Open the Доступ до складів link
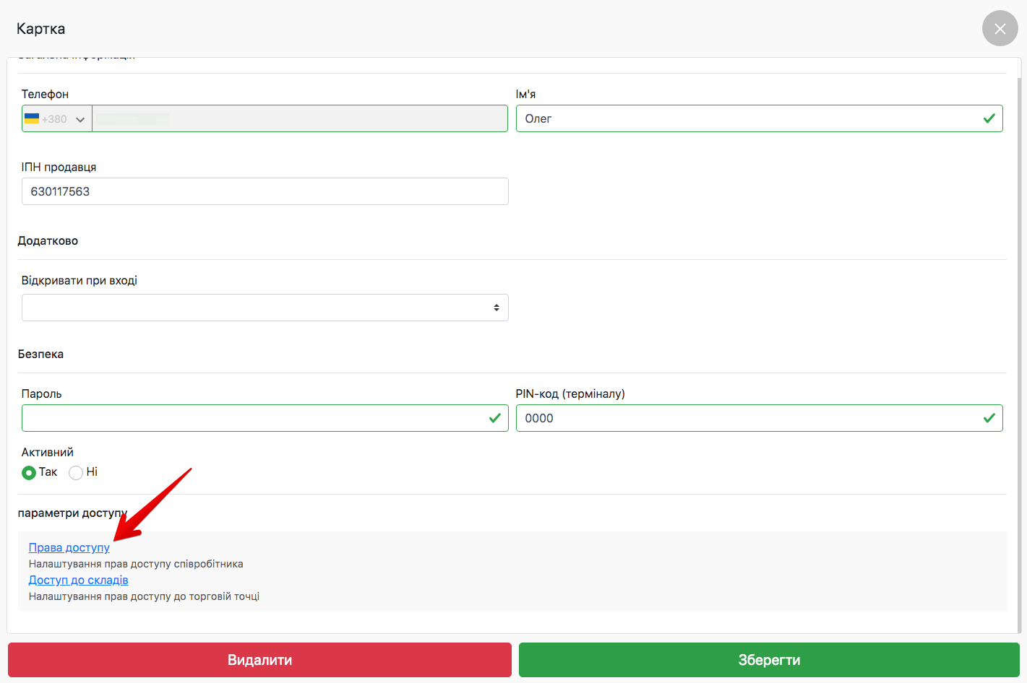 coord(78,580)
